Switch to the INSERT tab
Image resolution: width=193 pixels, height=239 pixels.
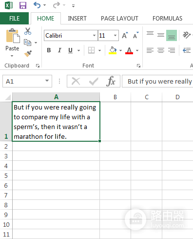tap(77, 19)
